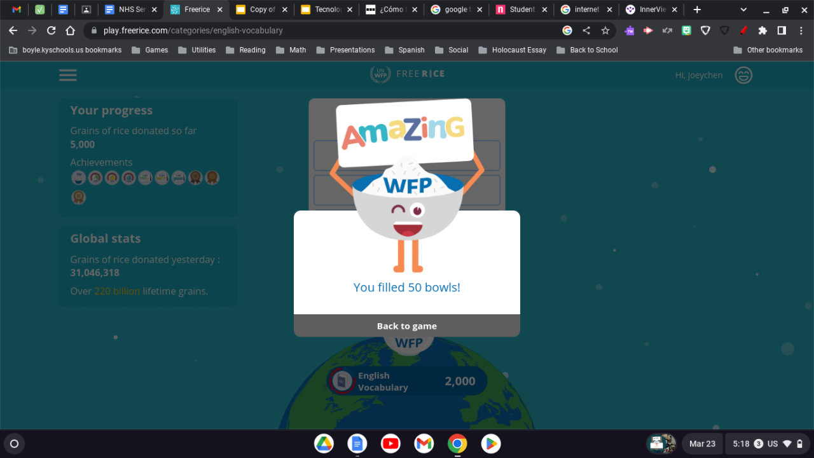Close the Freerice tab

point(219,10)
